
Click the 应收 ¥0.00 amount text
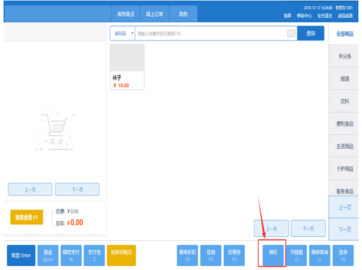click(69, 223)
